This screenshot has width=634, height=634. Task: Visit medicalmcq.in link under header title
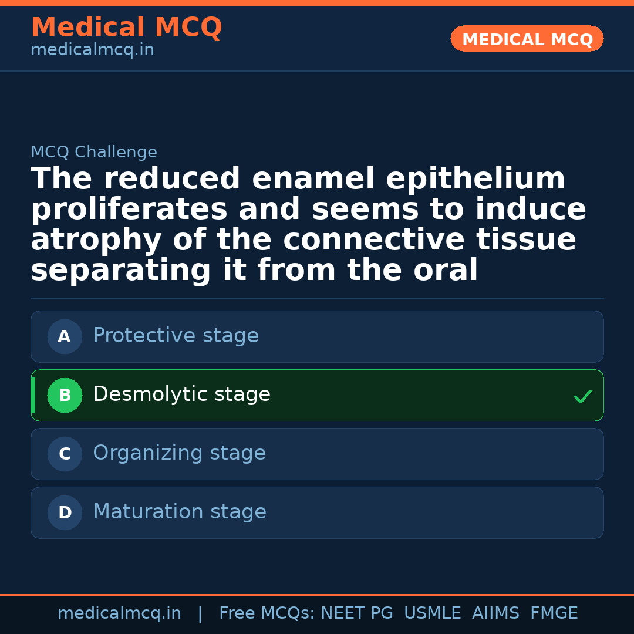[x=92, y=50]
